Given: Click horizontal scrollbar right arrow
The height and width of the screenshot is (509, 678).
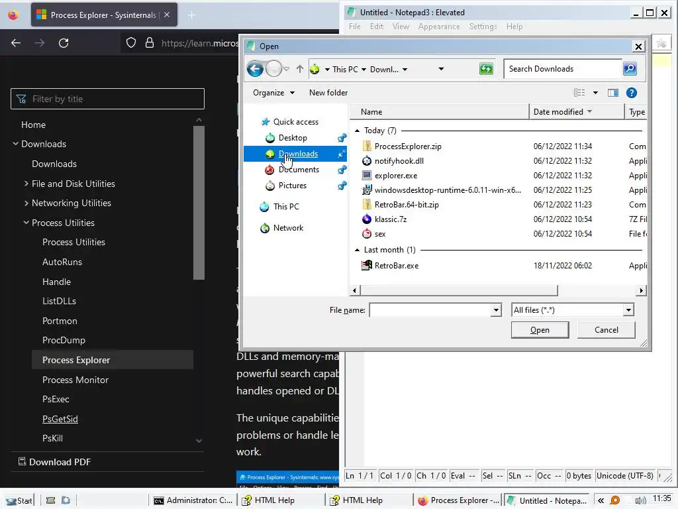Looking at the screenshot, I should (641, 290).
